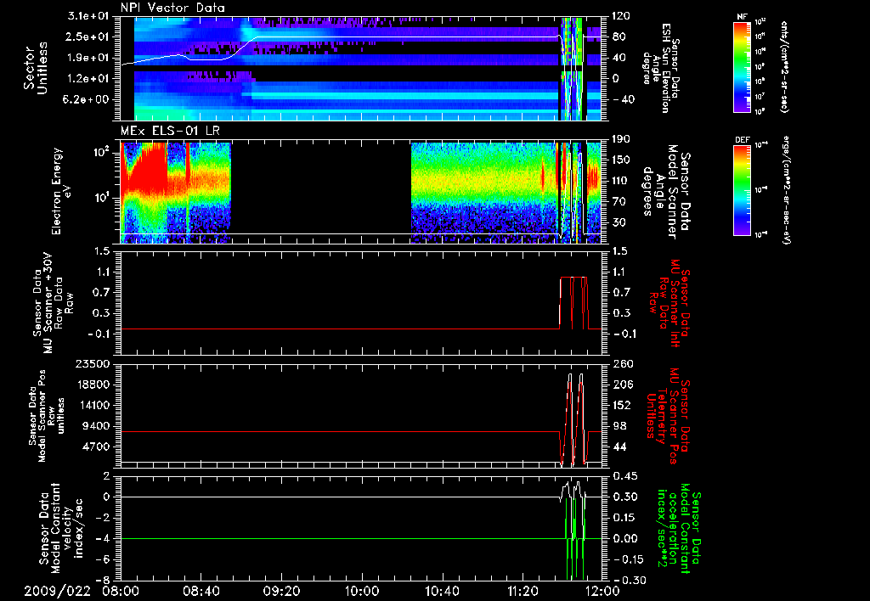Screen dimensions: 870x601
Task: Select the NF color scale bar
Action: click(x=743, y=66)
